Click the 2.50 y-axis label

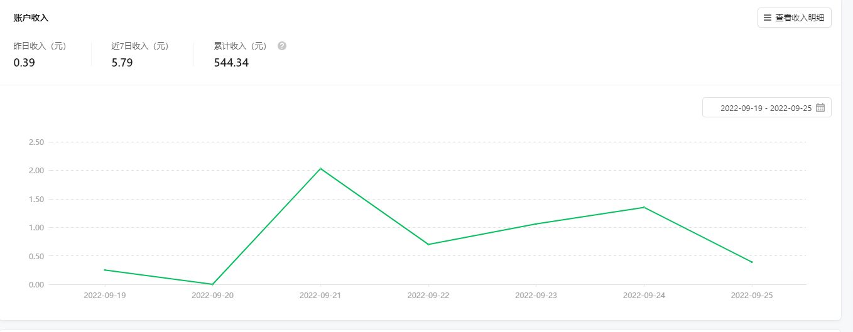point(36,142)
